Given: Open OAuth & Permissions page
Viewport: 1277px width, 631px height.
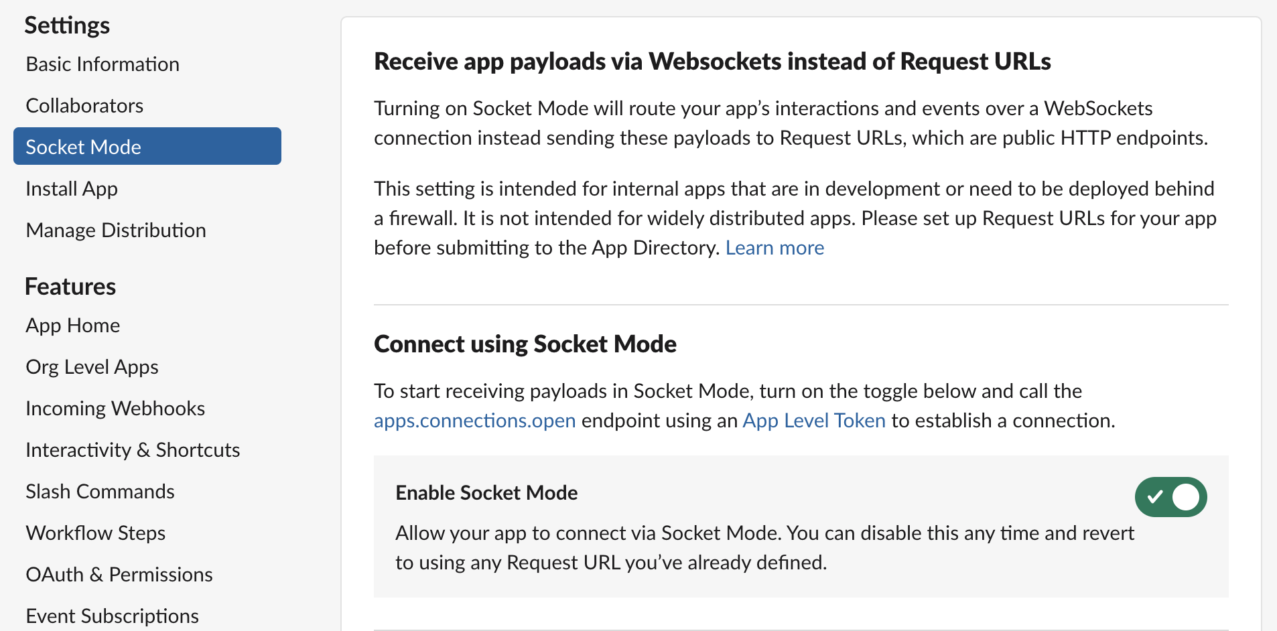Looking at the screenshot, I should click(x=119, y=574).
